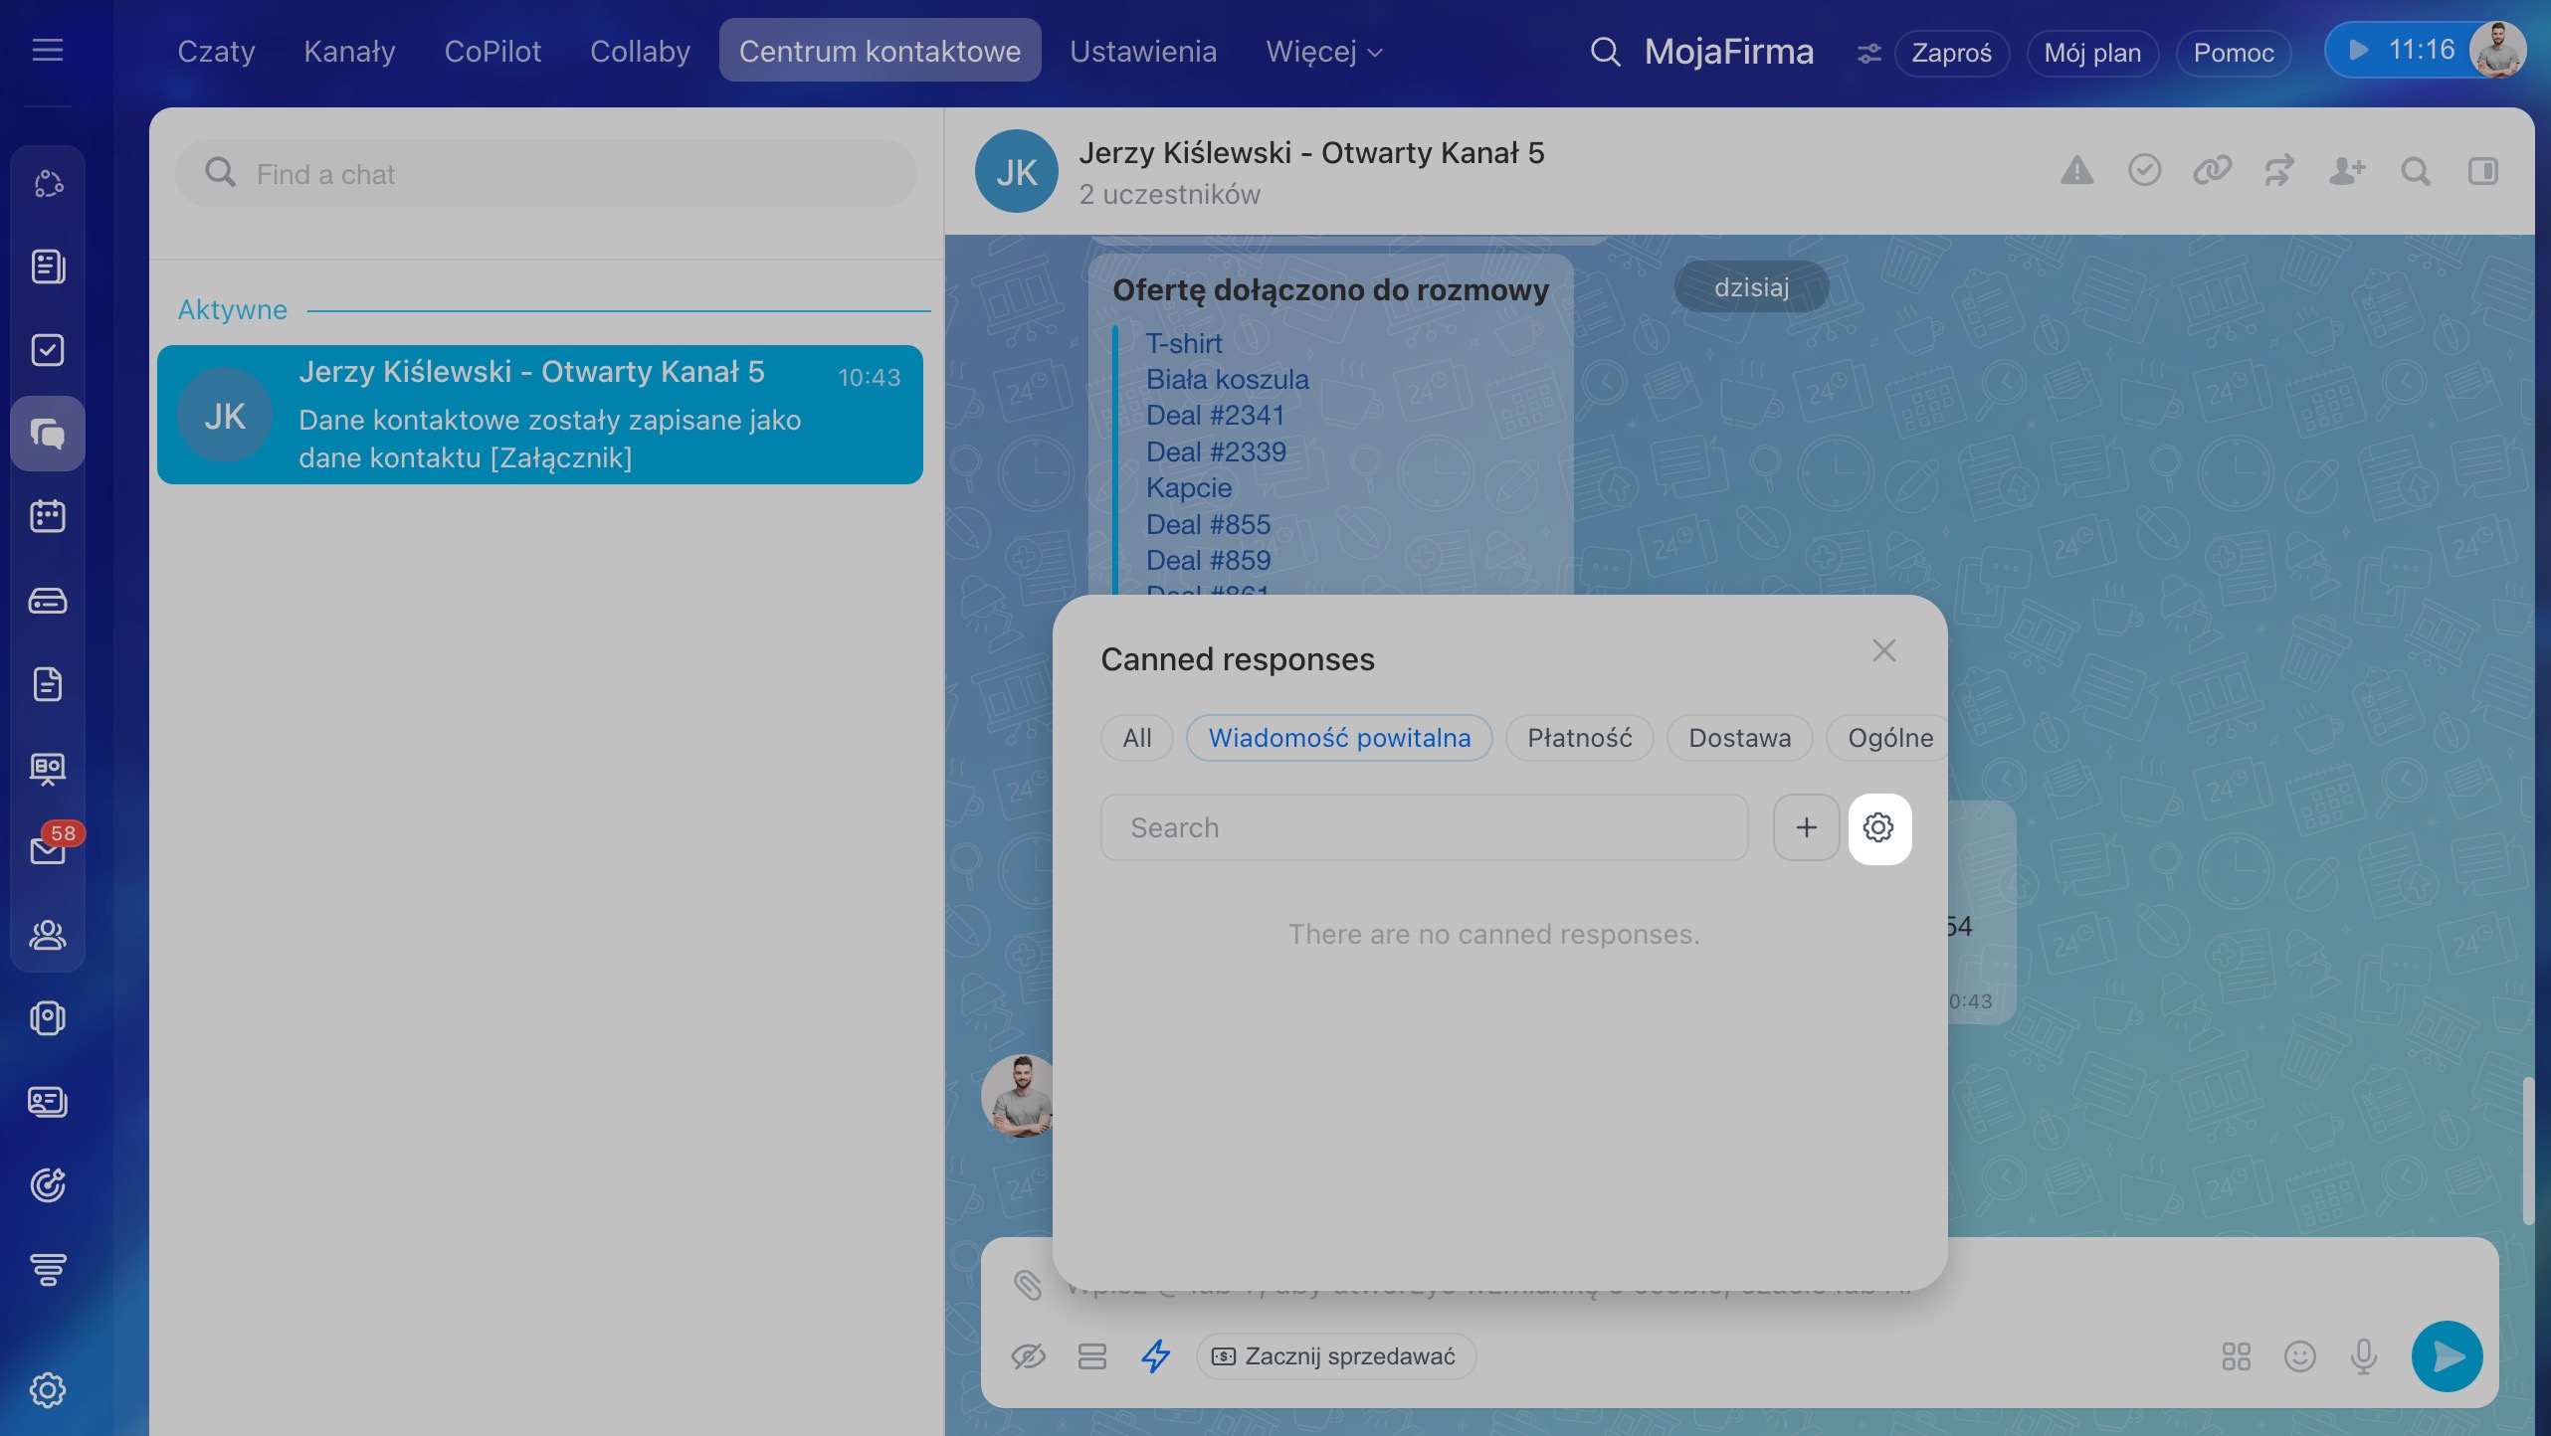Switch to Kanały in top menu
2551x1436 pixels.
coord(349,51)
